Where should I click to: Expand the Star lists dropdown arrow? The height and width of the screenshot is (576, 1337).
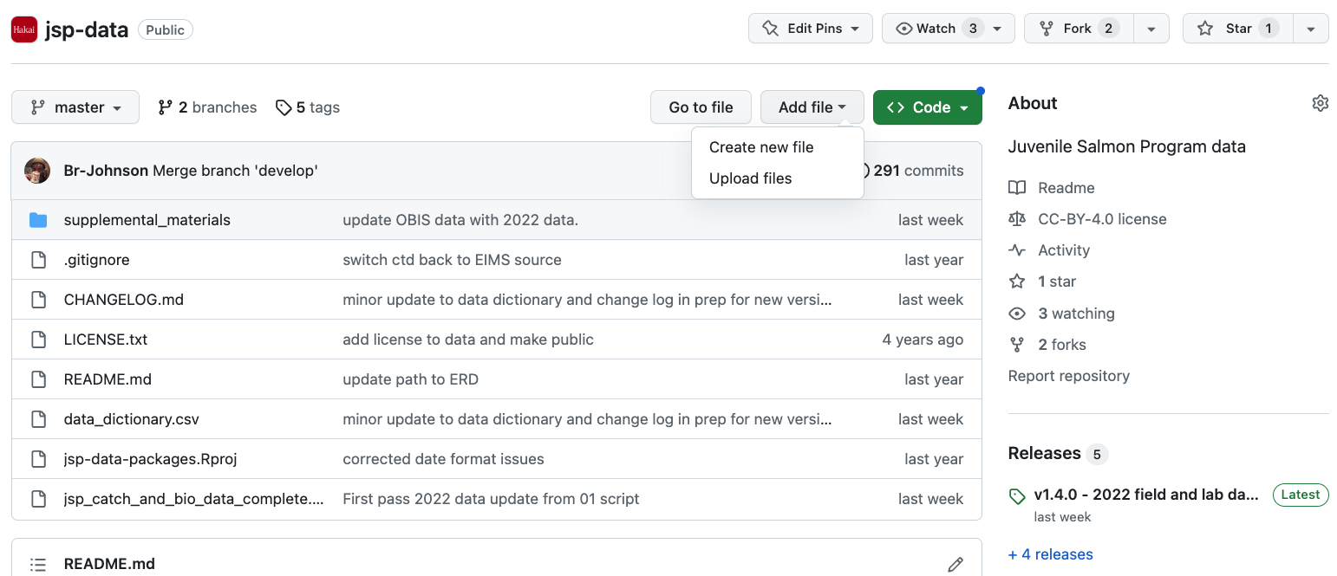click(1311, 29)
